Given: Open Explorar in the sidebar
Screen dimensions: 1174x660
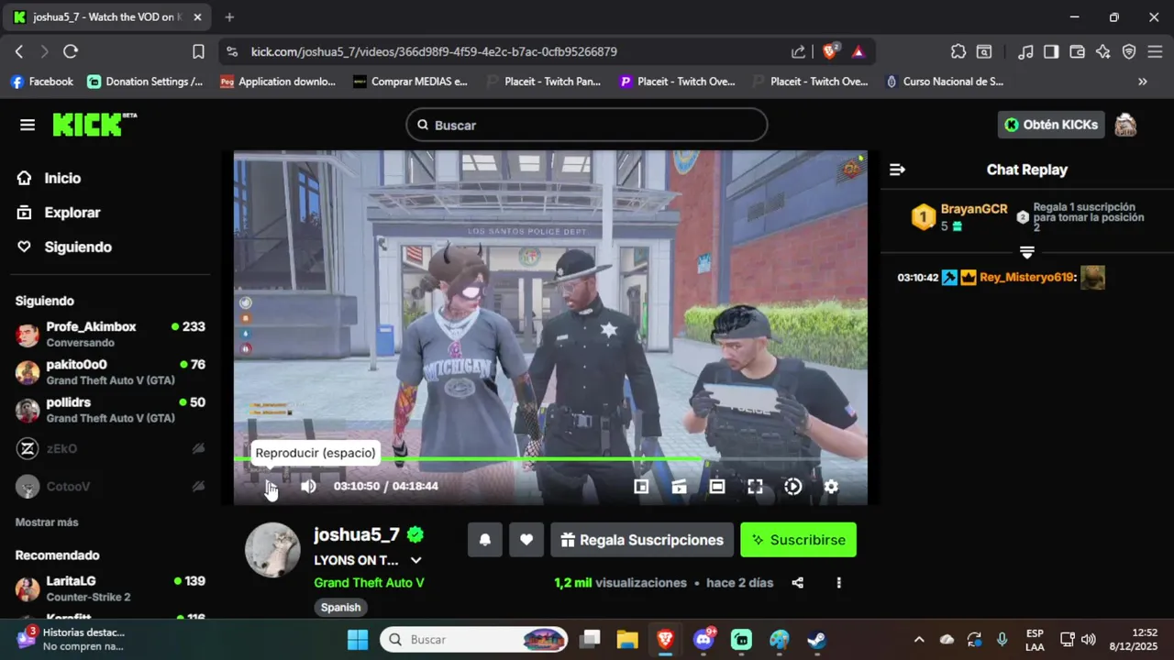Looking at the screenshot, I should point(72,213).
